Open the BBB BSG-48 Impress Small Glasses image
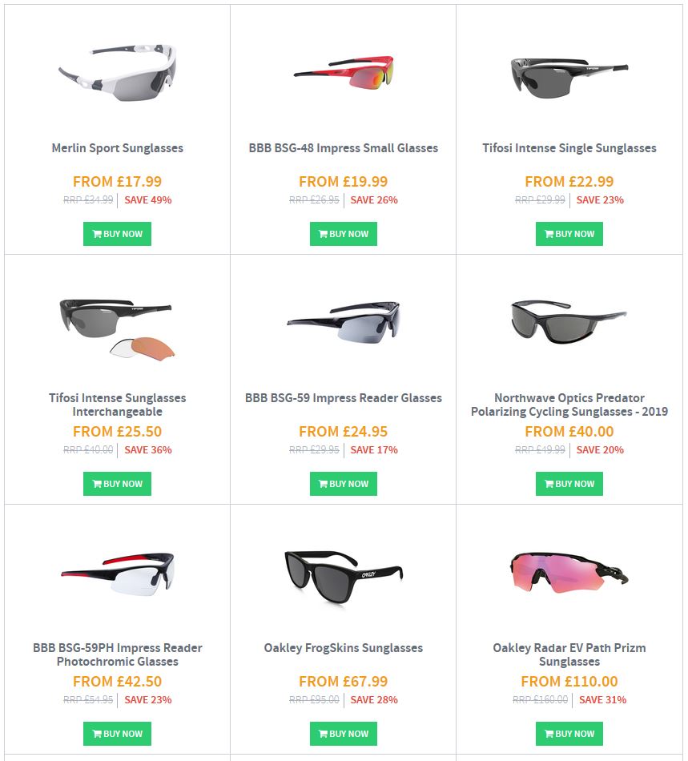 click(344, 73)
